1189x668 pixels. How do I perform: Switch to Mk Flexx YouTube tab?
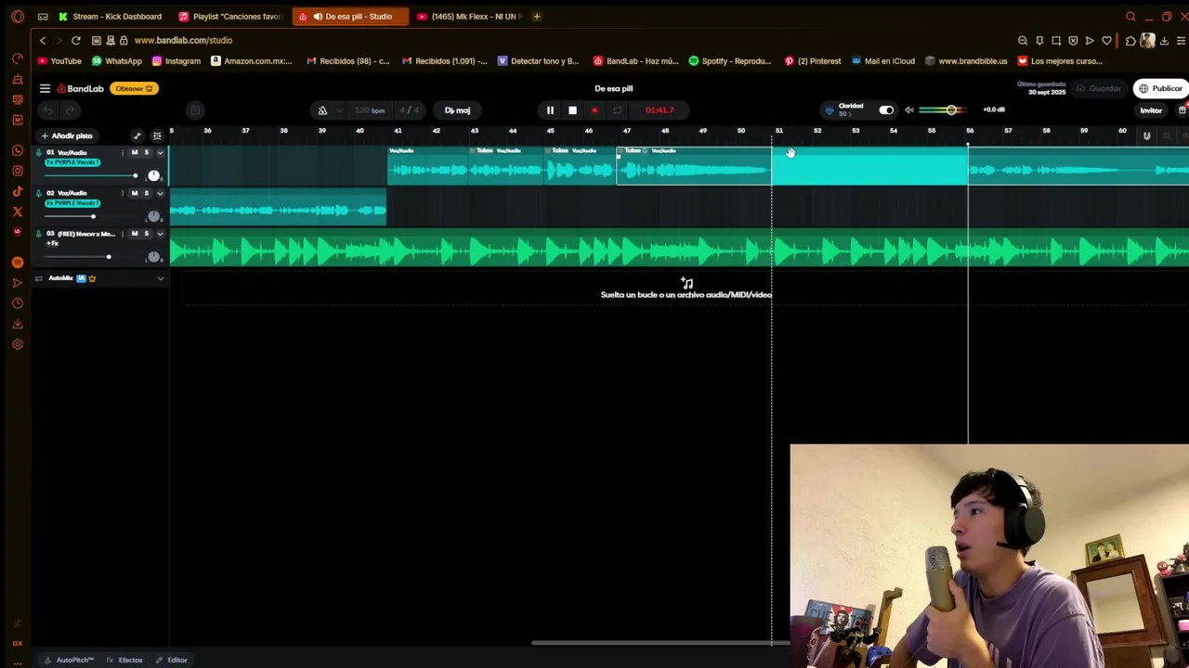[469, 17]
